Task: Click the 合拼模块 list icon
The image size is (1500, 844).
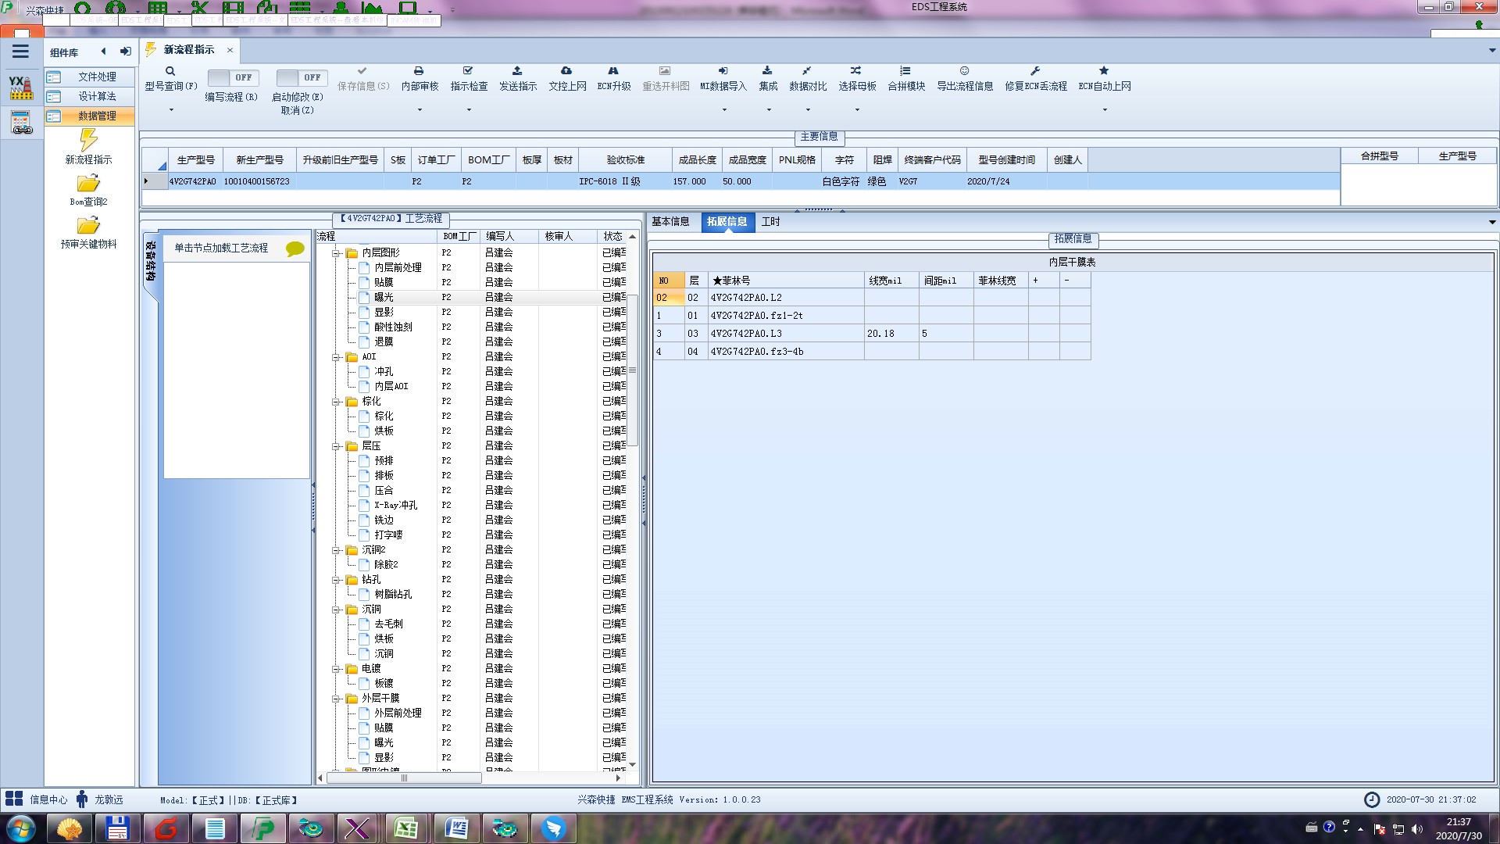Action: tap(905, 71)
